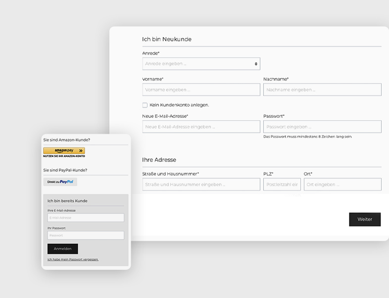This screenshot has height=298, width=389.
Task: Select the Straße und Hausnummer field
Action: [x=200, y=185]
